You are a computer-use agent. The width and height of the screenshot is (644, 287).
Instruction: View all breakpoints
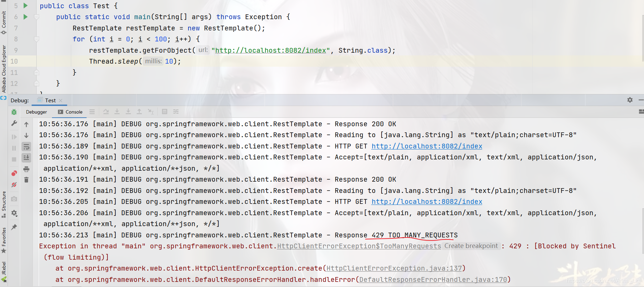click(14, 173)
